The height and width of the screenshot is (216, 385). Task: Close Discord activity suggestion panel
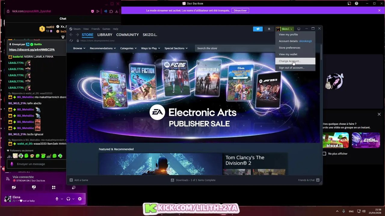(379, 114)
